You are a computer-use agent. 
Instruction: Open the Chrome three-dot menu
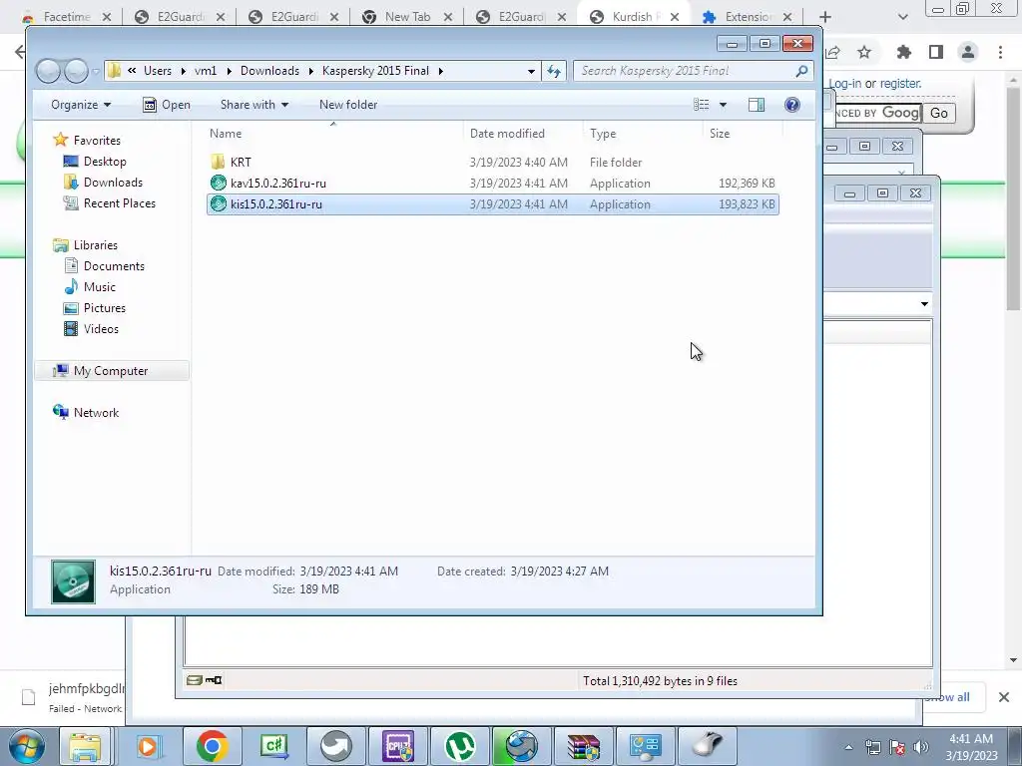pos(1000,52)
